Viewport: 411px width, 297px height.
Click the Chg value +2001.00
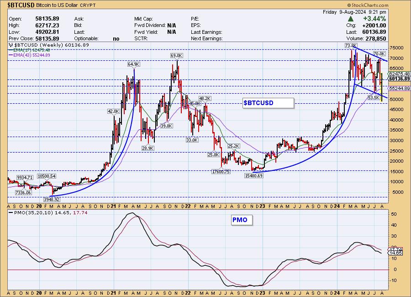pos(374,26)
